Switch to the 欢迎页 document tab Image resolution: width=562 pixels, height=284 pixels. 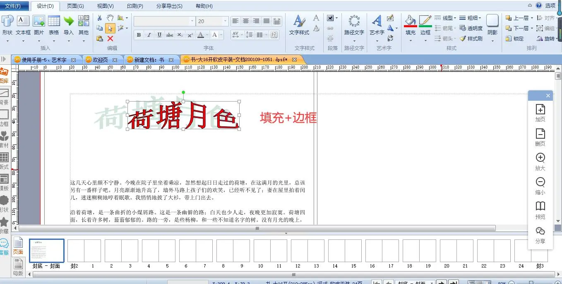tap(100, 60)
